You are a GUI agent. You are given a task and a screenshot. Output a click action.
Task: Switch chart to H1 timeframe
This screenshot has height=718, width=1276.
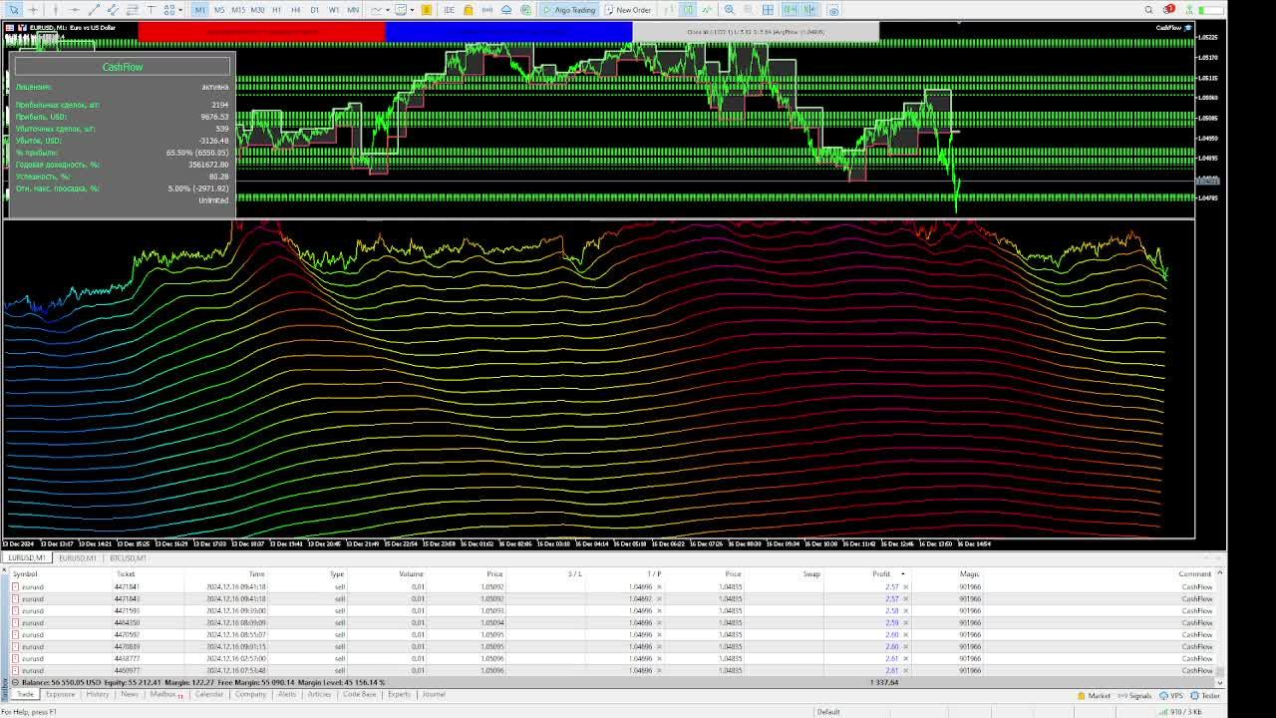coord(277,10)
